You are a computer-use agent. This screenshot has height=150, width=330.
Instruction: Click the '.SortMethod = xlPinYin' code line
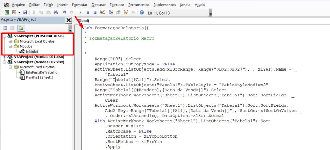(133, 142)
